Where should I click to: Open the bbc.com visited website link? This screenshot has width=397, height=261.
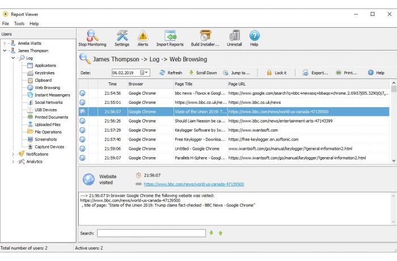(194, 184)
